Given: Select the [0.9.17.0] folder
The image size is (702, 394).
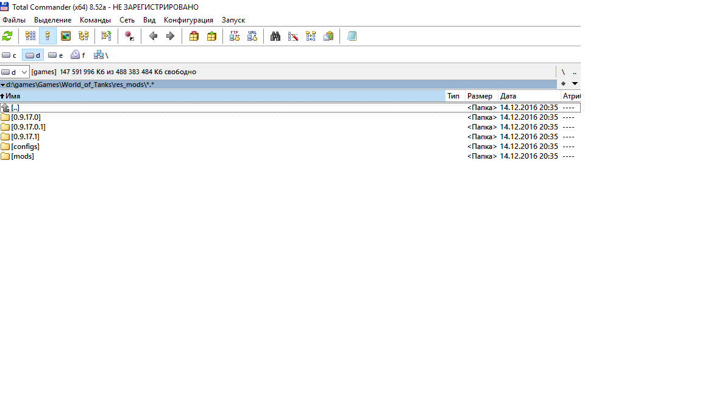Looking at the screenshot, I should (290, 117).
